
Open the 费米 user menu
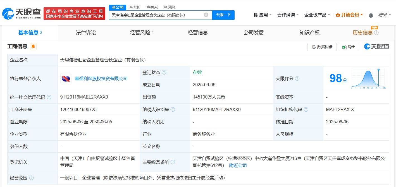[x=385, y=15]
